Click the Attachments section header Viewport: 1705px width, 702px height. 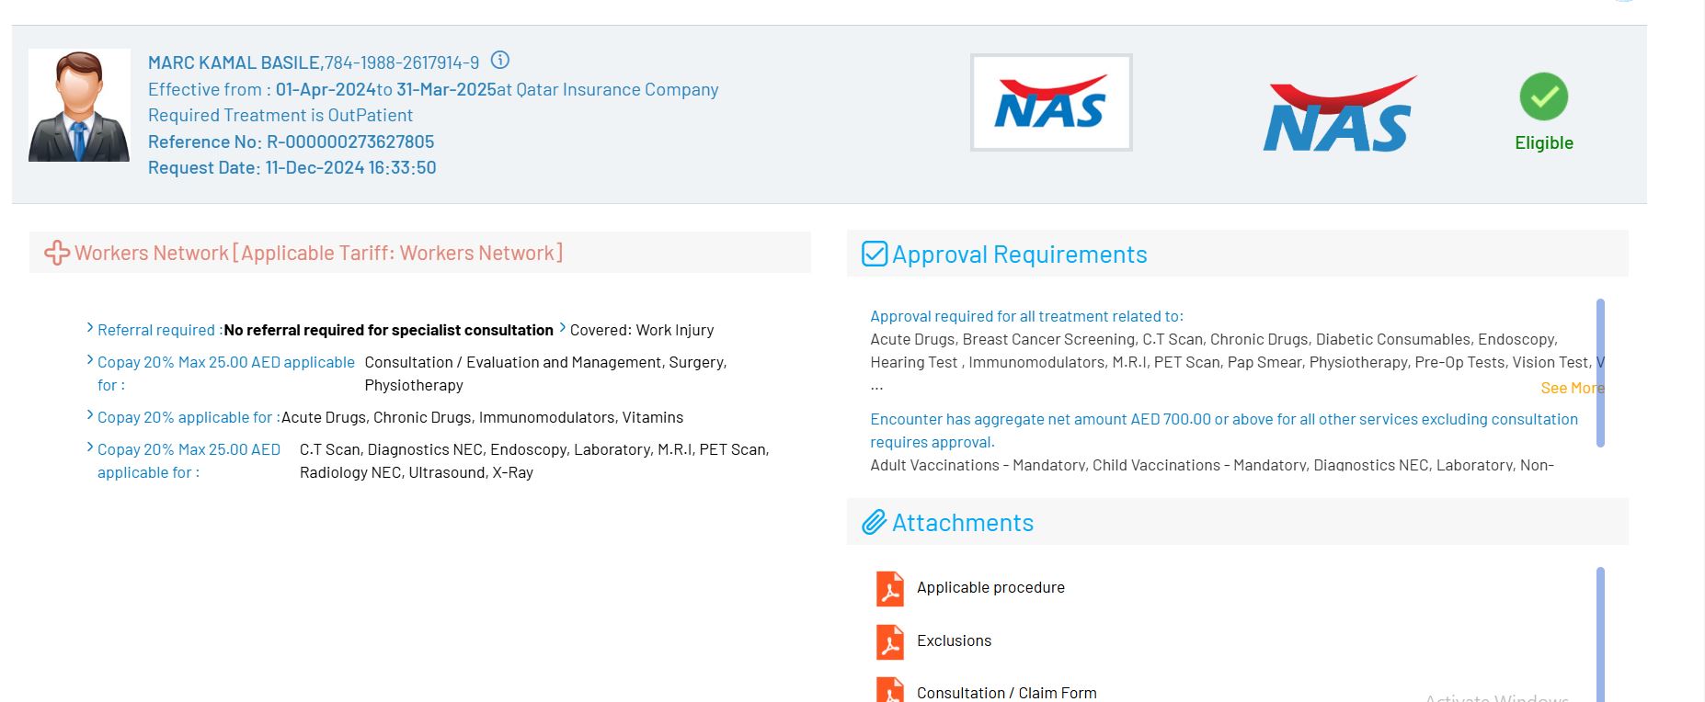coord(963,523)
